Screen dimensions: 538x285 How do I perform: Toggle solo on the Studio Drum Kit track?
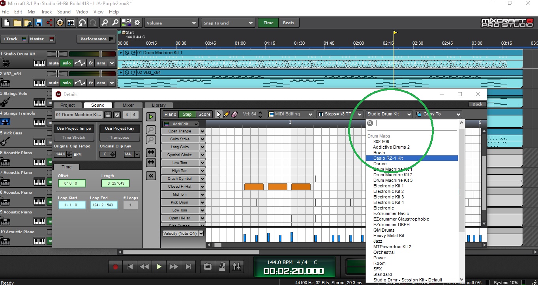click(67, 63)
